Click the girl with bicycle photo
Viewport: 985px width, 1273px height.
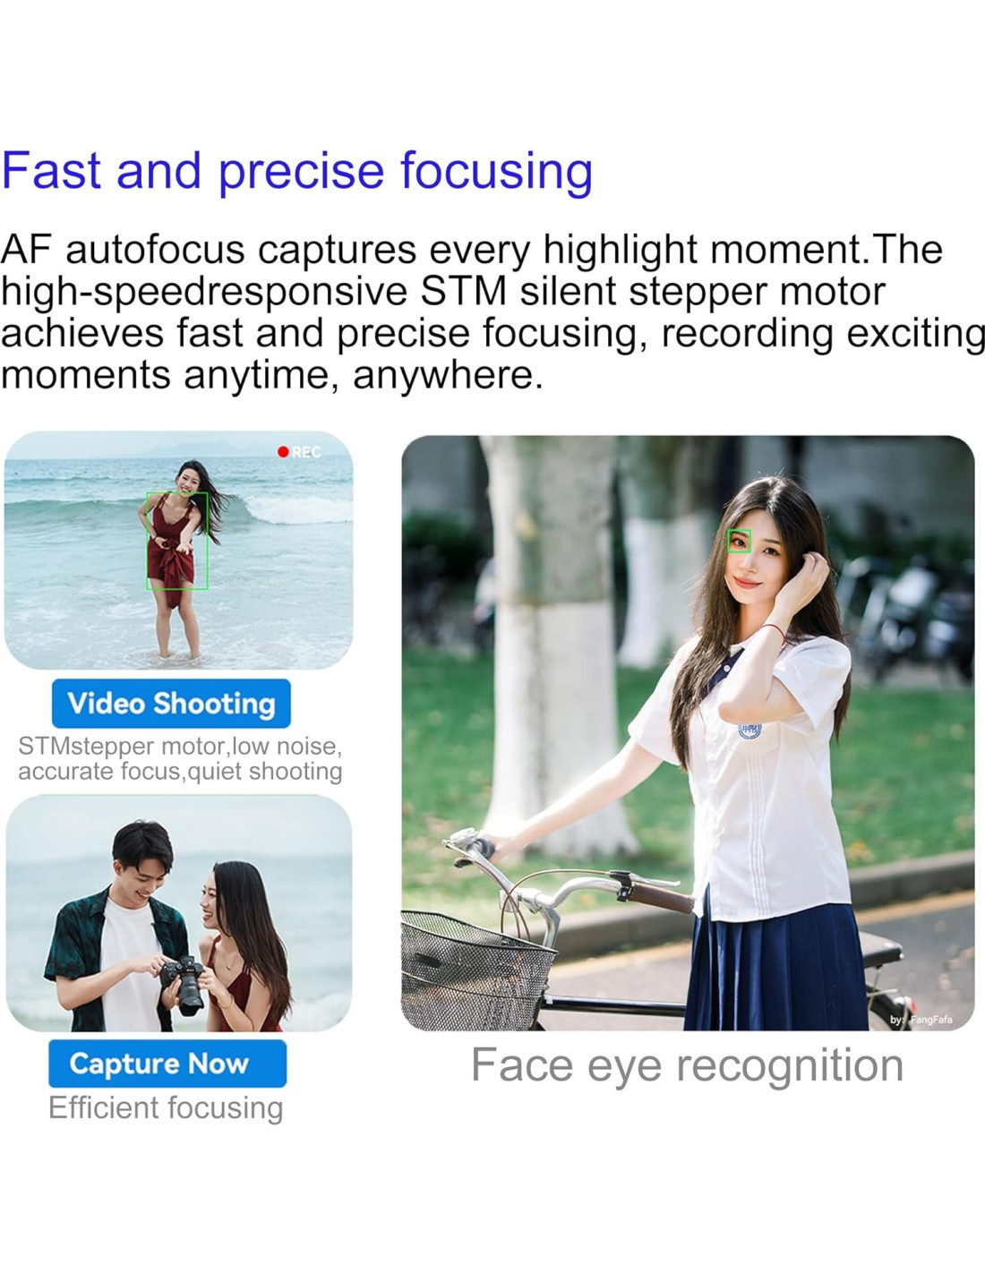pos(688,732)
